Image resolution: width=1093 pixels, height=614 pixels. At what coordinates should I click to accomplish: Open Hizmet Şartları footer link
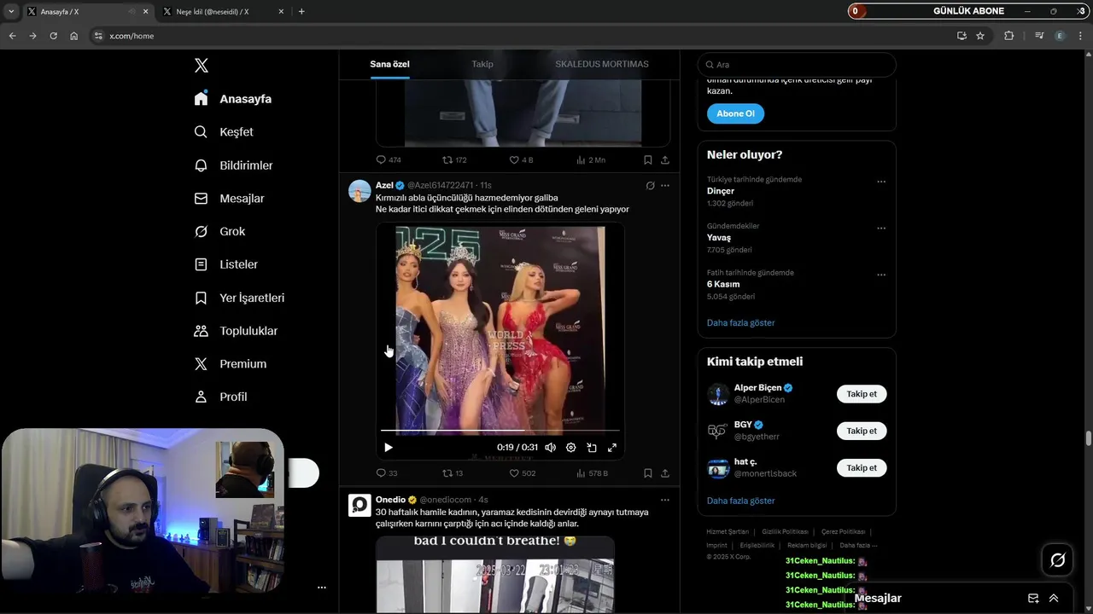(729, 531)
